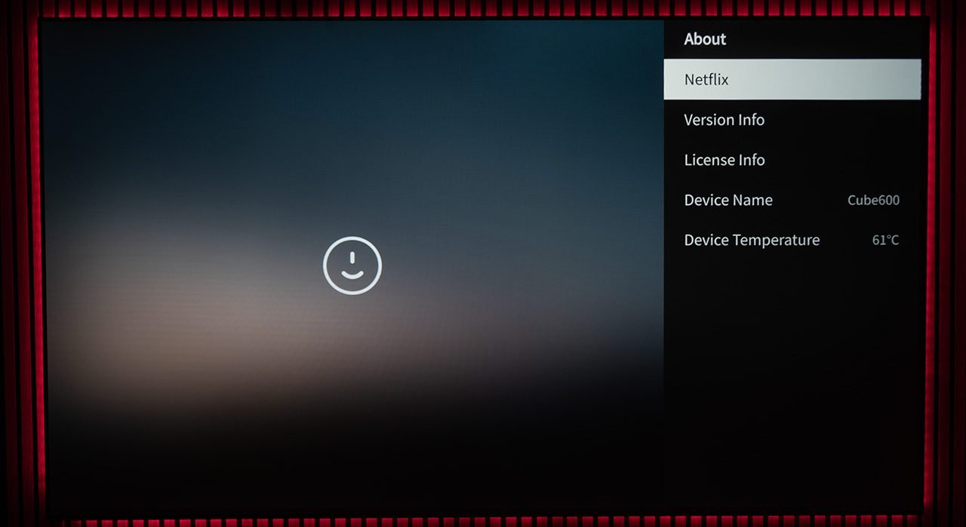Screen dimensions: 966x527
Task: Open Version Info
Action: 724,120
